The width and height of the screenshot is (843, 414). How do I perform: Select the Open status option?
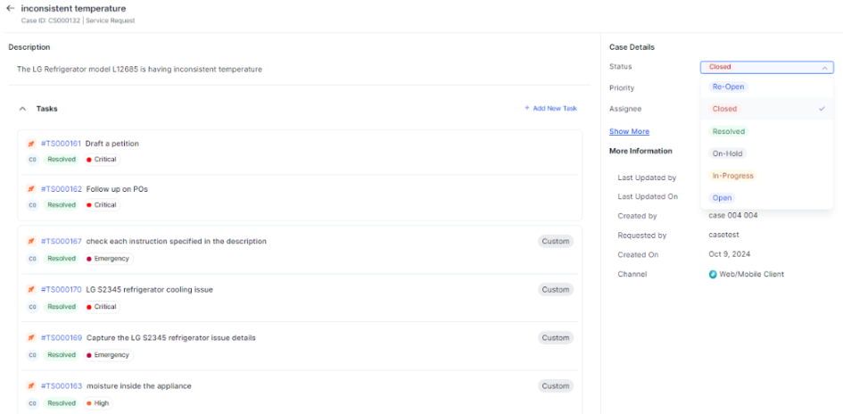click(x=722, y=198)
